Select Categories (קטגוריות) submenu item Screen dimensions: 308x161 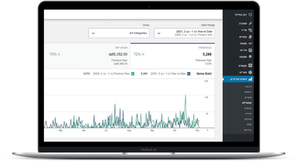click(247, 103)
